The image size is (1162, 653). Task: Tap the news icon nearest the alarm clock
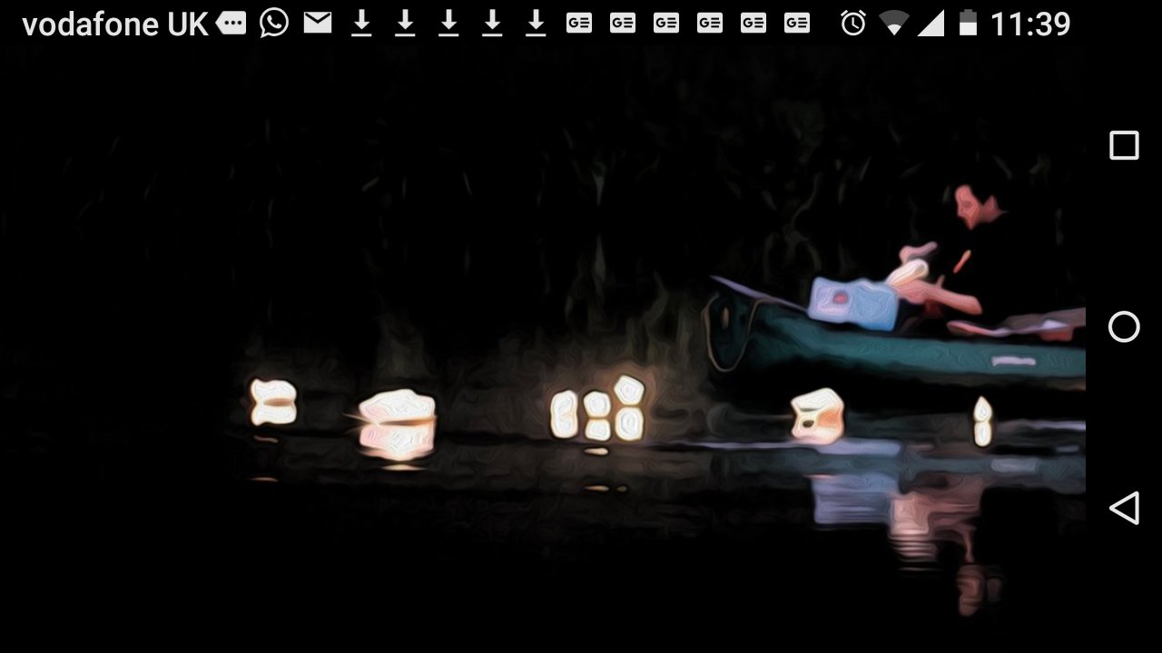click(797, 24)
